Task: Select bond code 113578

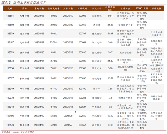Action: (10, 53)
